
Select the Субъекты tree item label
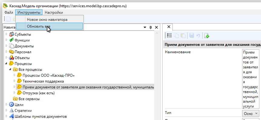click(23, 35)
